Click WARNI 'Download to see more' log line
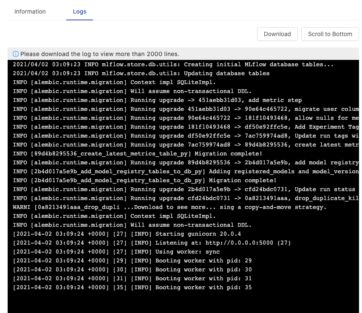362x313 pixels. (170, 207)
